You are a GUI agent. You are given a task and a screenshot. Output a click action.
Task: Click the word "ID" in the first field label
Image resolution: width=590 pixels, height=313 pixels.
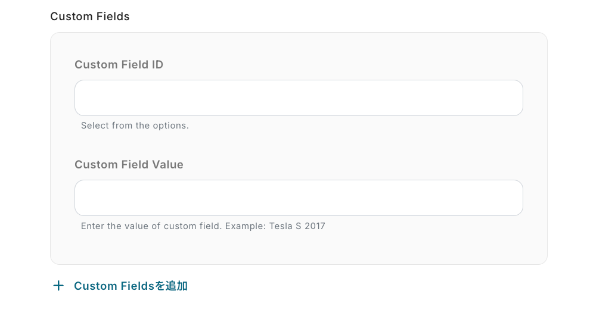157,65
